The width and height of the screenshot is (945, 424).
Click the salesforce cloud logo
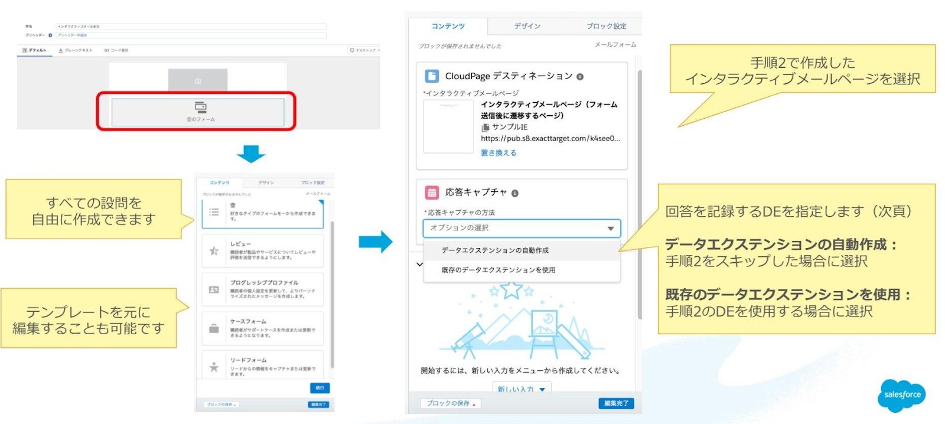pos(902,394)
